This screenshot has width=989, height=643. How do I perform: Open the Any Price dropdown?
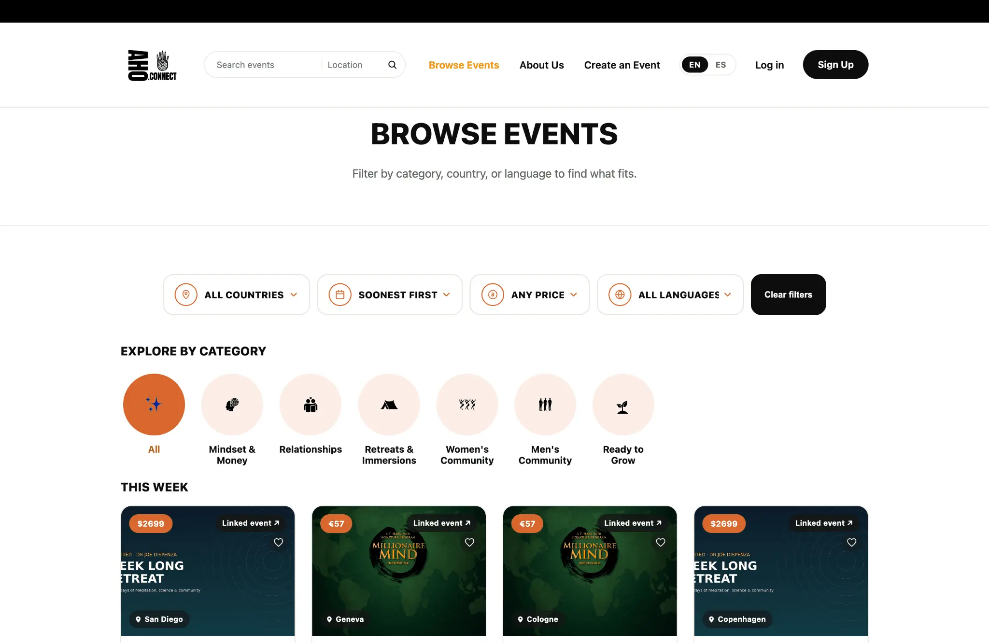click(530, 294)
